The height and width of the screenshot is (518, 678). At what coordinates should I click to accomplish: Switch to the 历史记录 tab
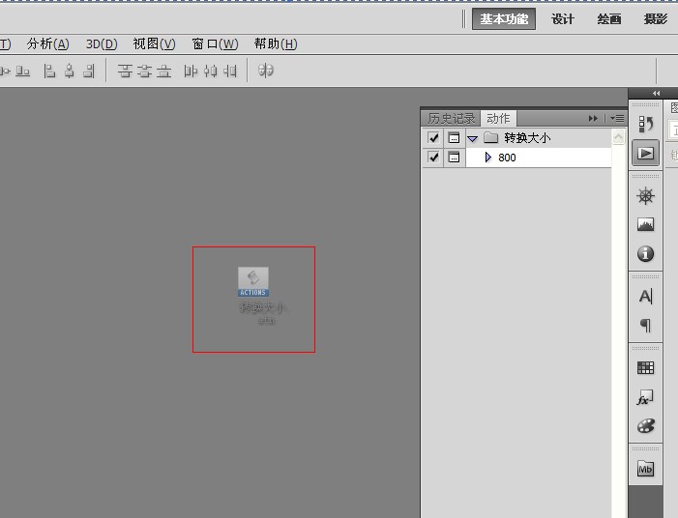[x=451, y=118]
